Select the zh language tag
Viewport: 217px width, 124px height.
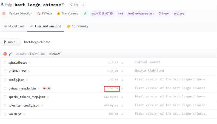click(85, 13)
